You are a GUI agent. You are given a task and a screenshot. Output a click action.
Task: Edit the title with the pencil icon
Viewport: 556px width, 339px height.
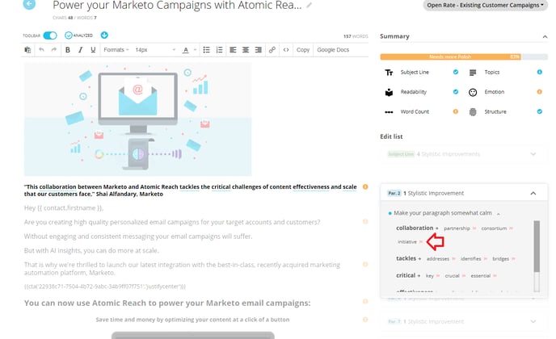click(310, 6)
